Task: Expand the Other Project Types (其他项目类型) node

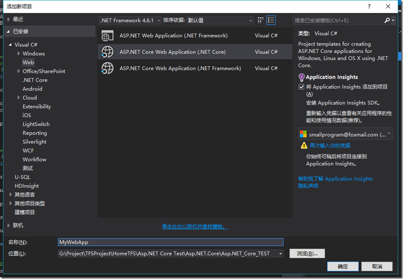Action: (11, 203)
